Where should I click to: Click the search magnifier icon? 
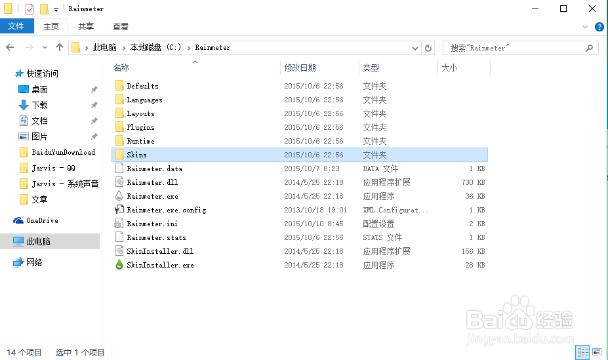point(590,48)
